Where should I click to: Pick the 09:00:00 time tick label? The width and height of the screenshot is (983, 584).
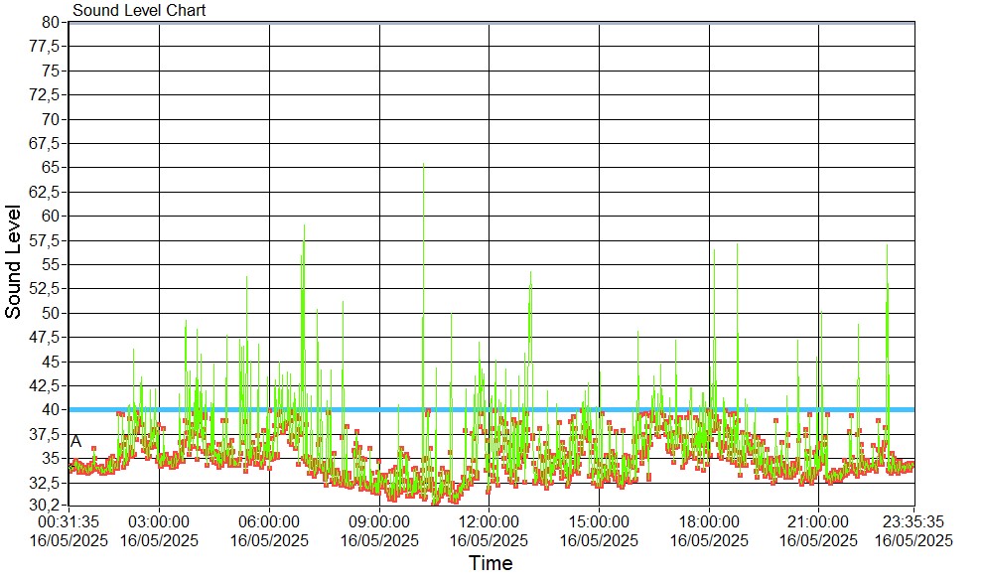(379, 521)
